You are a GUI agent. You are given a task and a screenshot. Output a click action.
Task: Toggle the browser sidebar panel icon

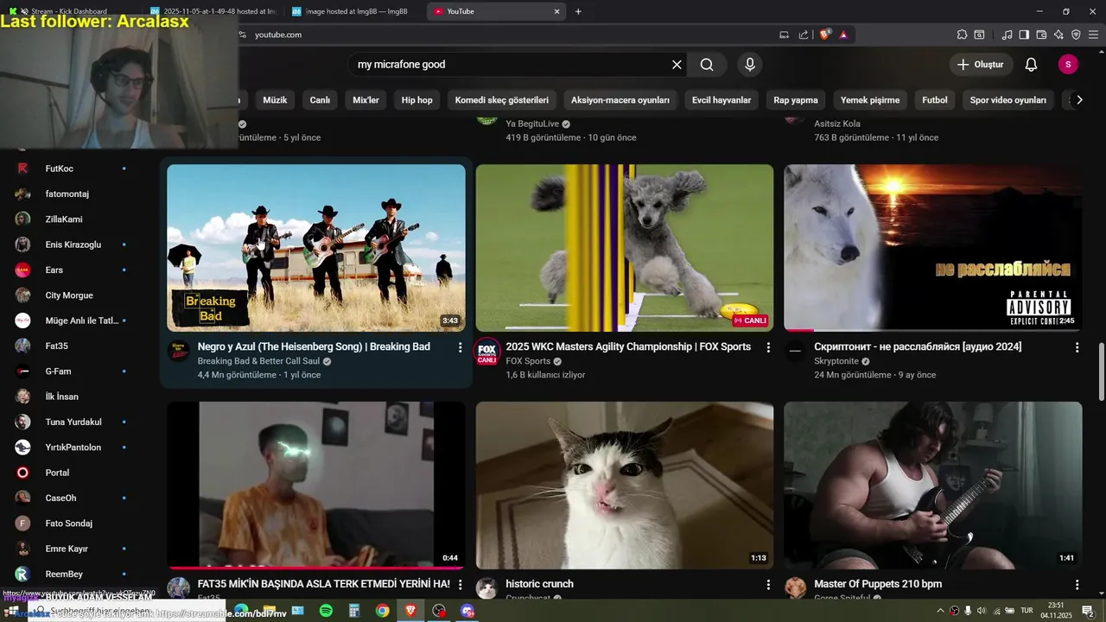(x=1024, y=35)
